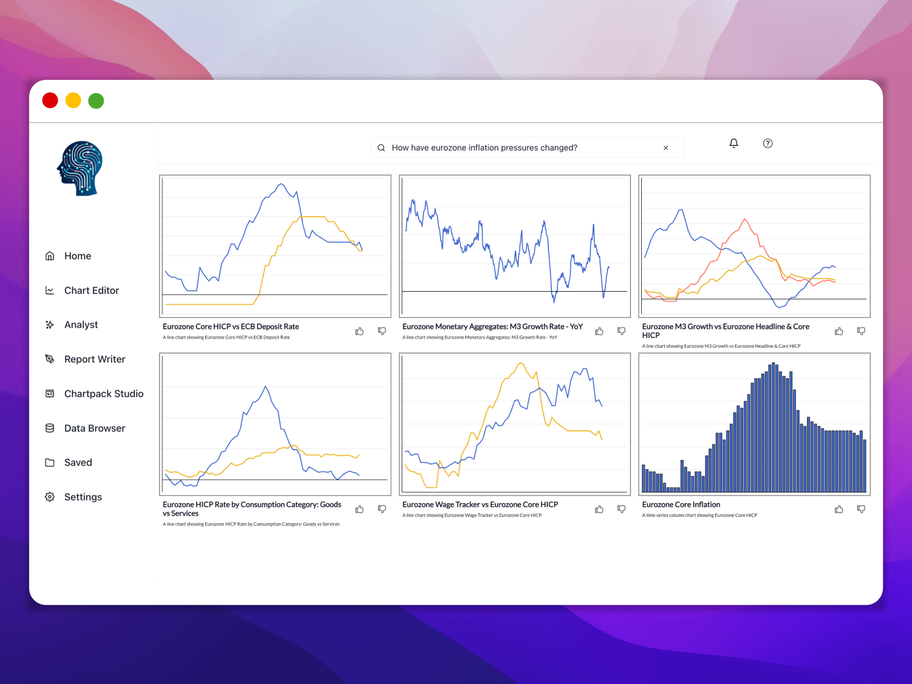Thumbs up the Eurozone Core Inflation chart

click(838, 508)
